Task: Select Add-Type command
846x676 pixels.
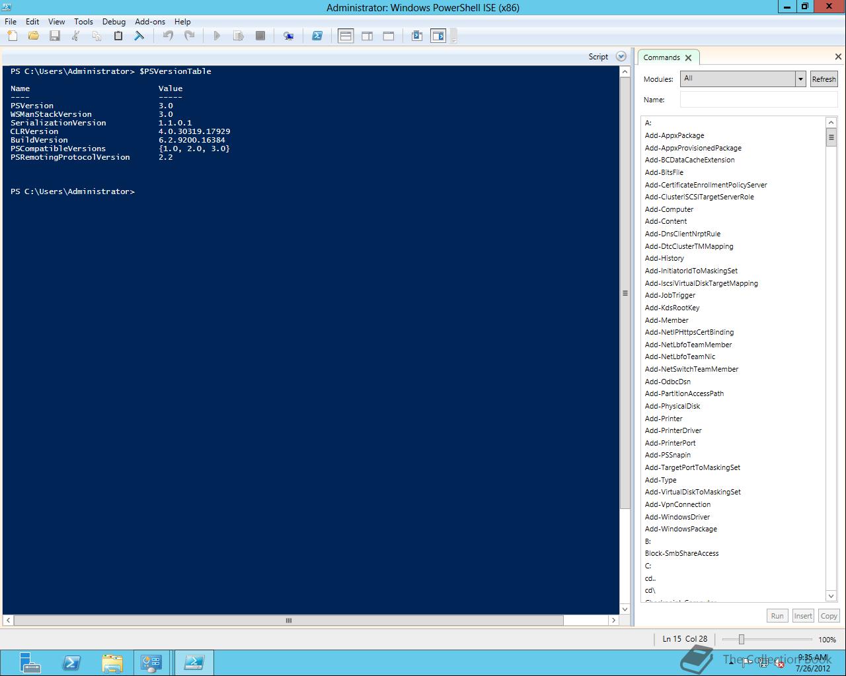Action: tap(660, 480)
